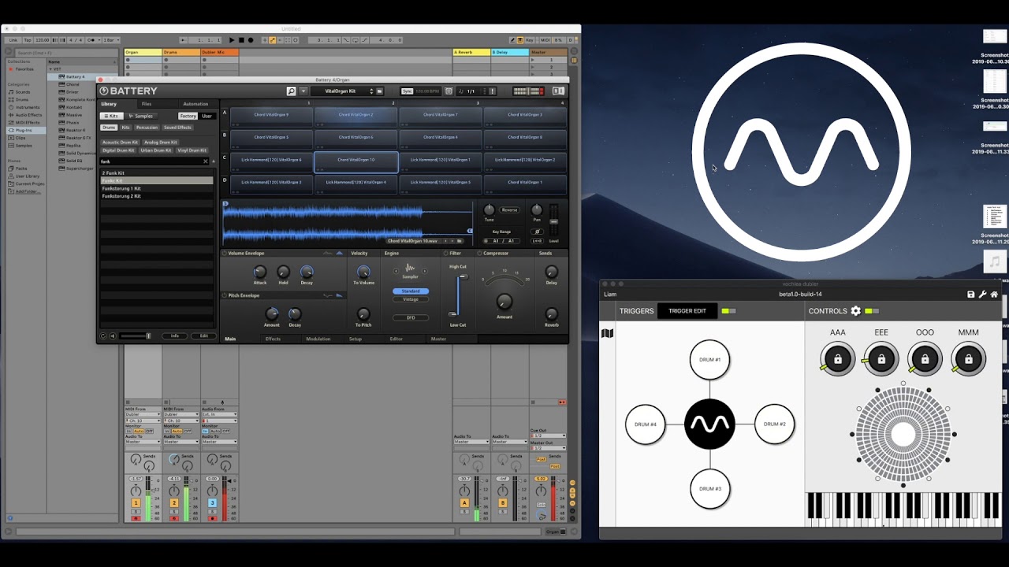1009x567 pixels.
Task: Click the Samples button in Battery library
Action: [141, 116]
